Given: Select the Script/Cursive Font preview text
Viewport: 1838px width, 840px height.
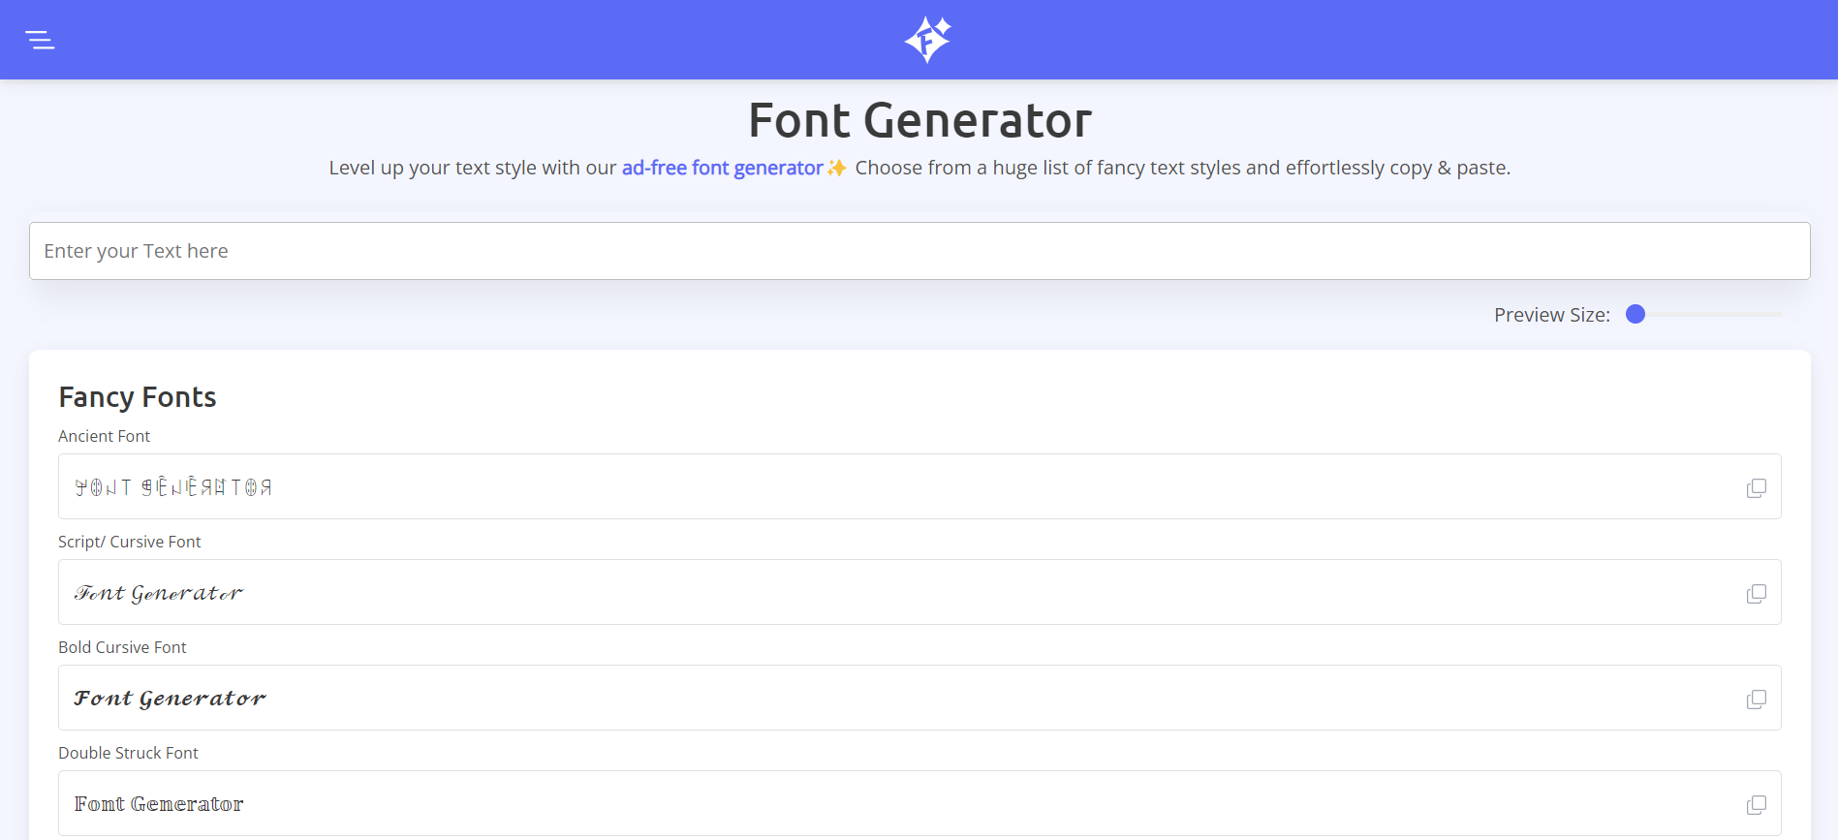Looking at the screenshot, I should tap(159, 593).
